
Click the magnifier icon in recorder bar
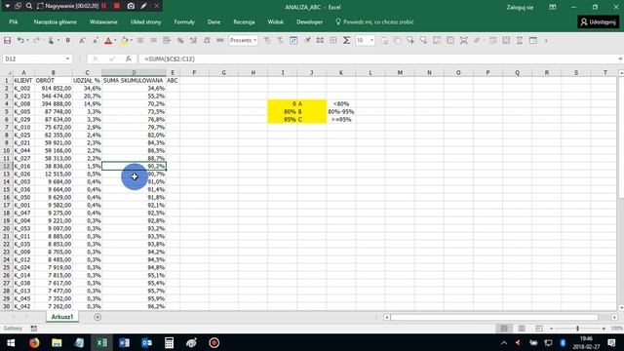(x=29, y=6)
